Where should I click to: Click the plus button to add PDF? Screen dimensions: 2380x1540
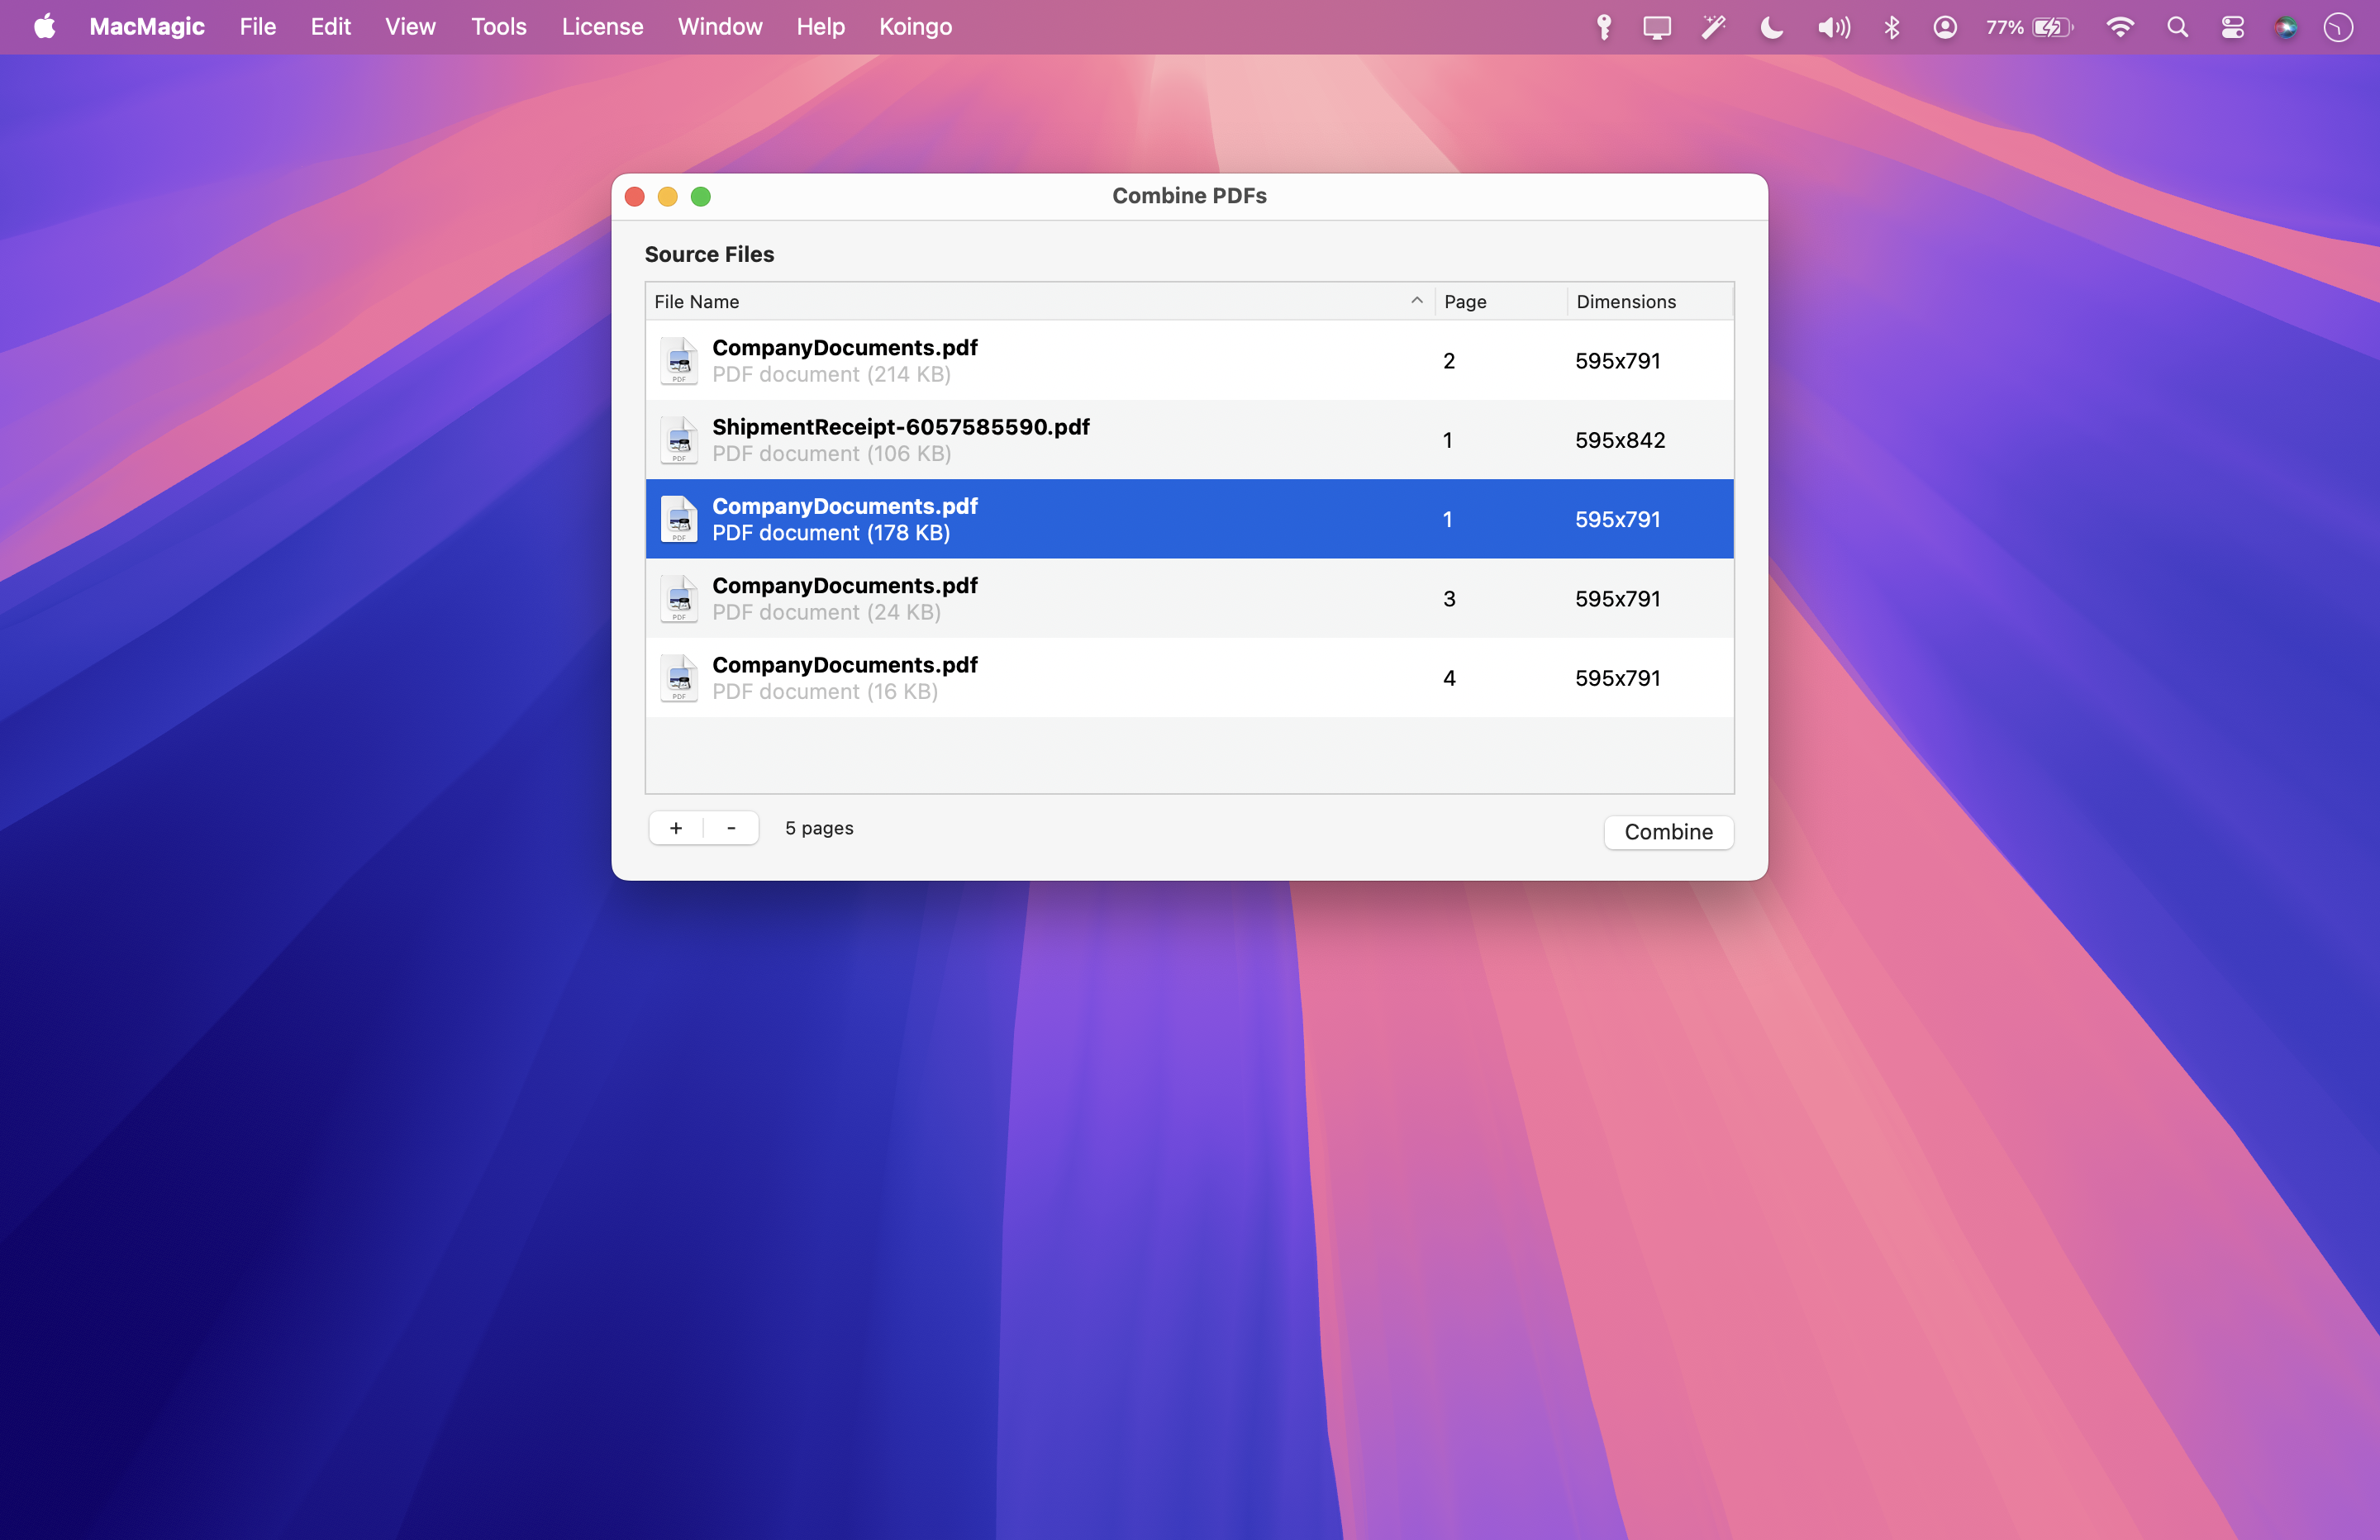click(x=676, y=828)
